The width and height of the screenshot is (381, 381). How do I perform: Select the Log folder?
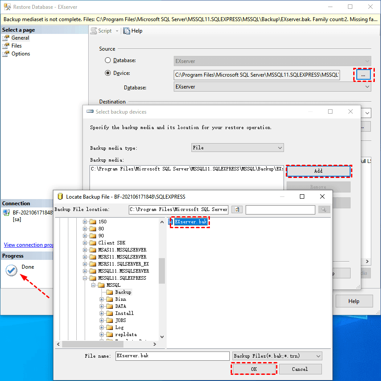tap(119, 327)
